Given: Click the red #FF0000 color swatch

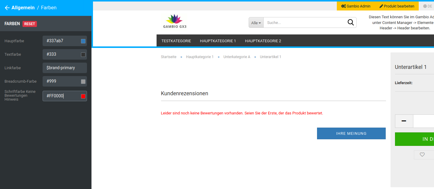Looking at the screenshot, I should pyautogui.click(x=83, y=96).
